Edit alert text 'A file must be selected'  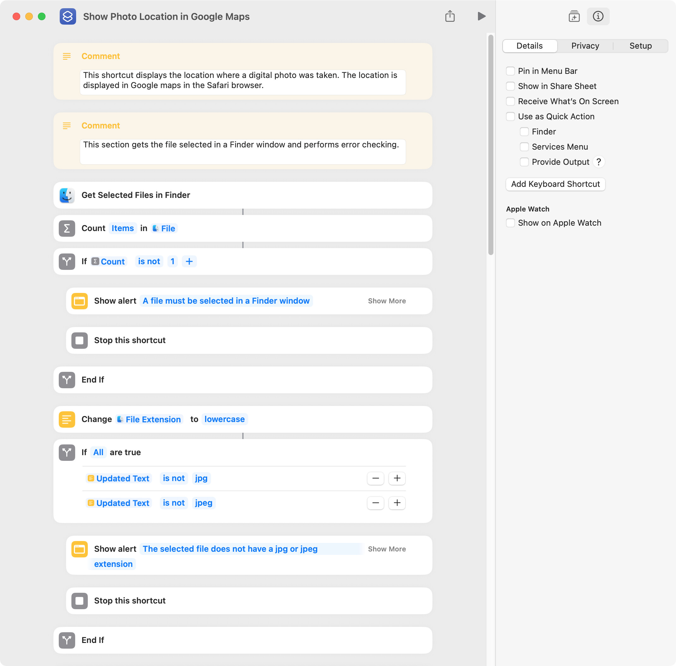pyautogui.click(x=226, y=301)
